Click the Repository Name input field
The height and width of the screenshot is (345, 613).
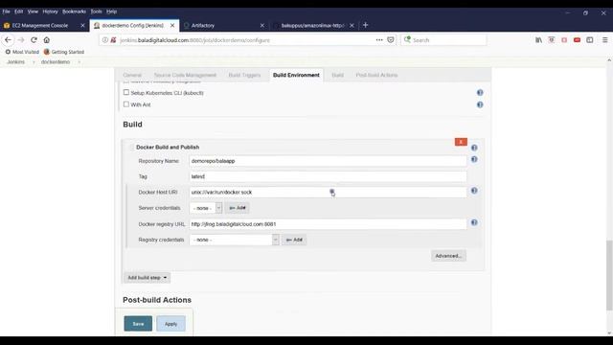tap(328, 161)
